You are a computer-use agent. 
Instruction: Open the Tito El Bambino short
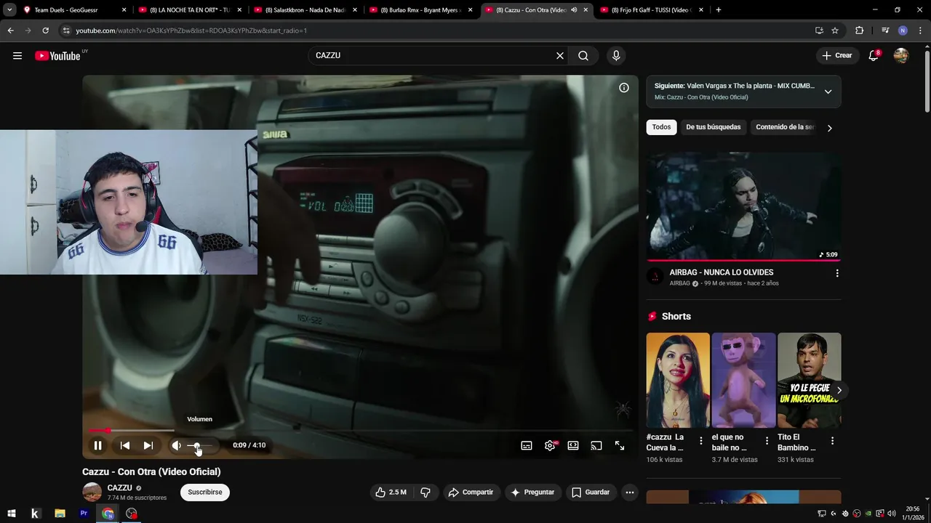pyautogui.click(x=809, y=380)
